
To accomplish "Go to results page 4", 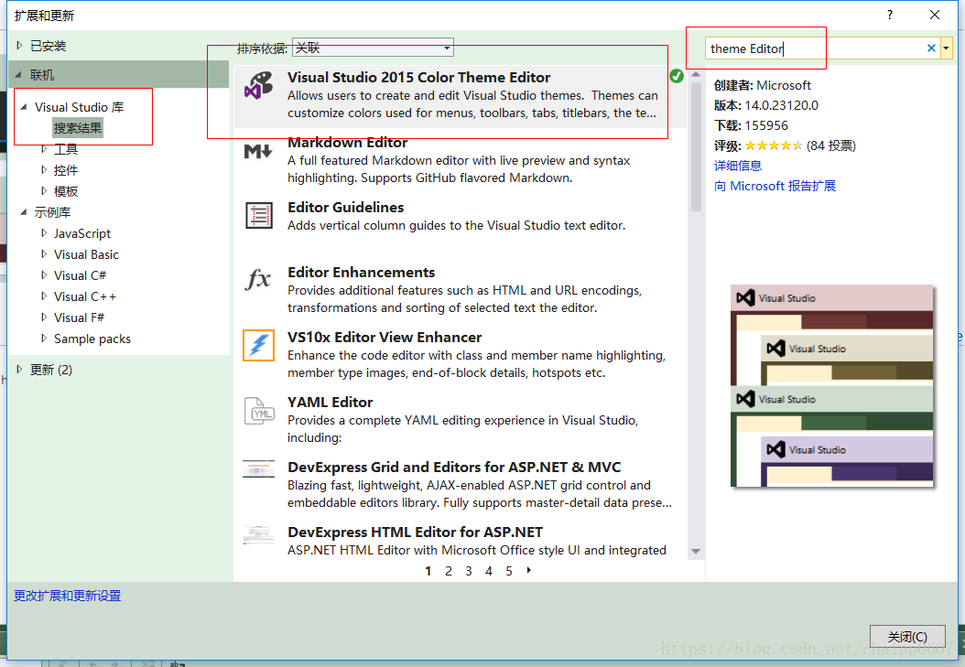I will pos(489,571).
